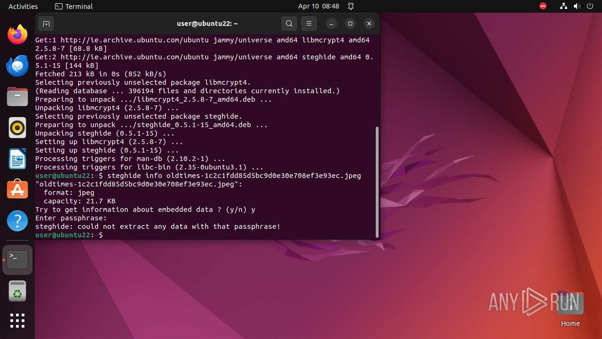Show Applications grid

click(17, 321)
